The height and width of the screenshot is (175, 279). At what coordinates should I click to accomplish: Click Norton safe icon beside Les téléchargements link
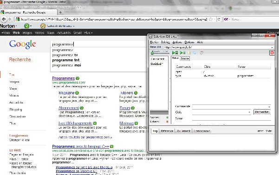[95, 123]
